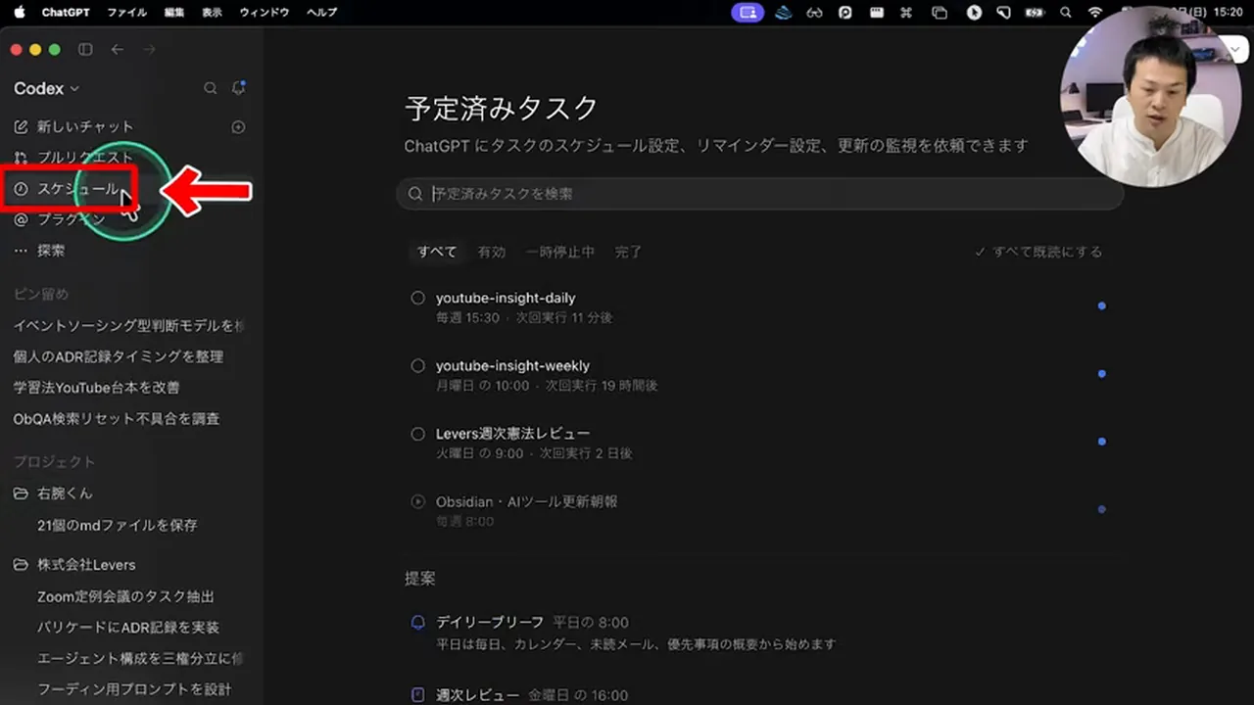
Task: Expand the Codex workspace dropdown
Action: (x=47, y=88)
